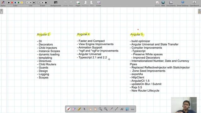Open the OpenBoard menu
201x113 pixels.
[x=195, y=3]
